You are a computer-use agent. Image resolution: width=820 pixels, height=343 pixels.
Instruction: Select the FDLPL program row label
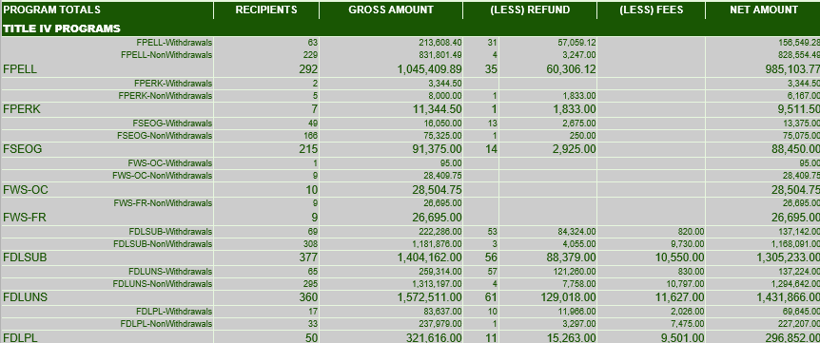coord(20,337)
